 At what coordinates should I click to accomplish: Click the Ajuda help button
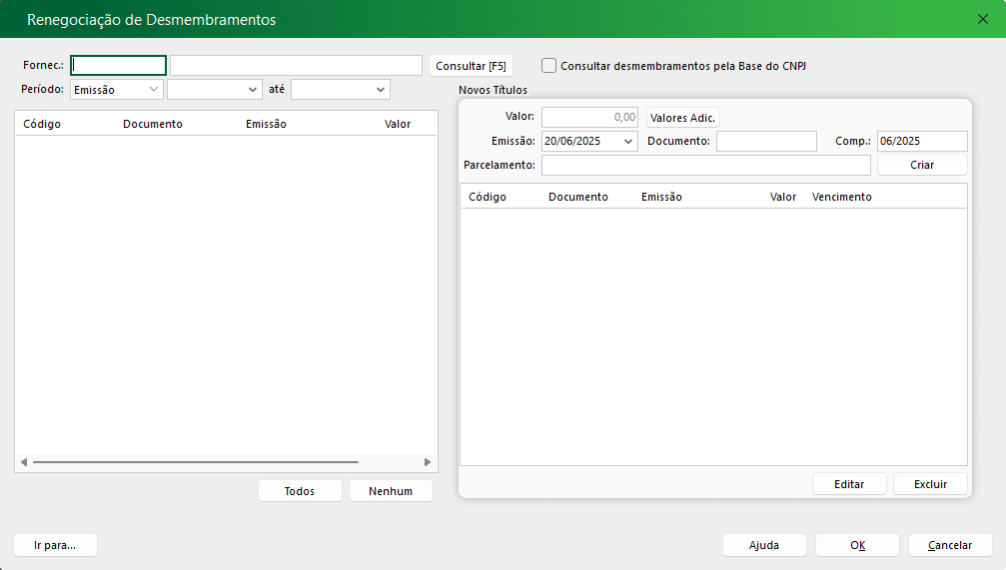pos(764,545)
